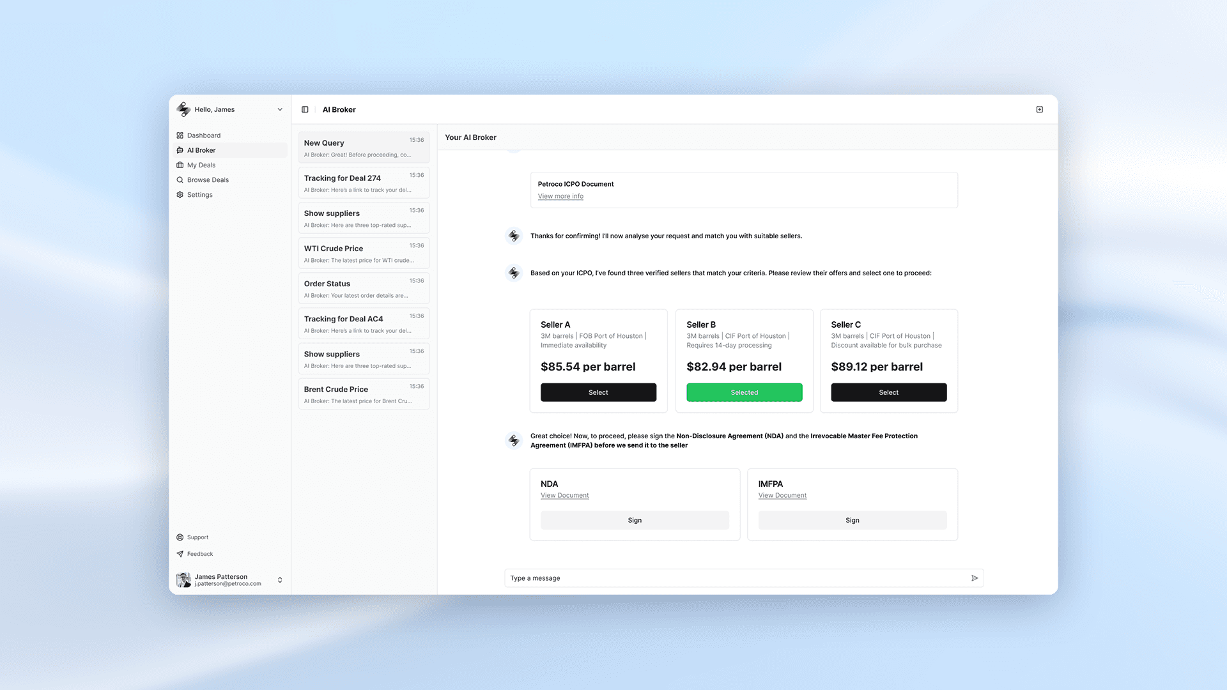Open Feedback paper-plane item

[199, 554]
